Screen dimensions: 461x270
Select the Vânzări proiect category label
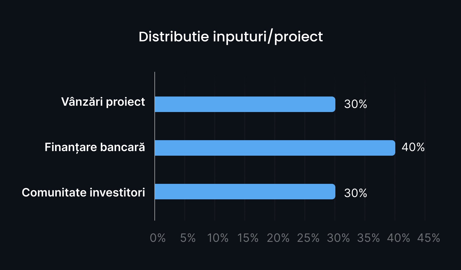click(x=103, y=102)
